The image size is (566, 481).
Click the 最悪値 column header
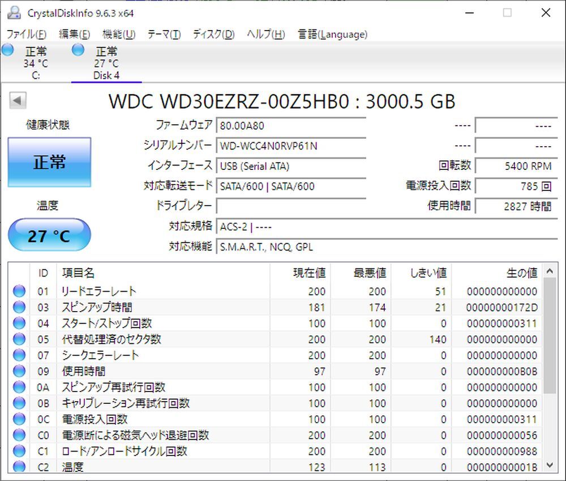click(x=361, y=273)
